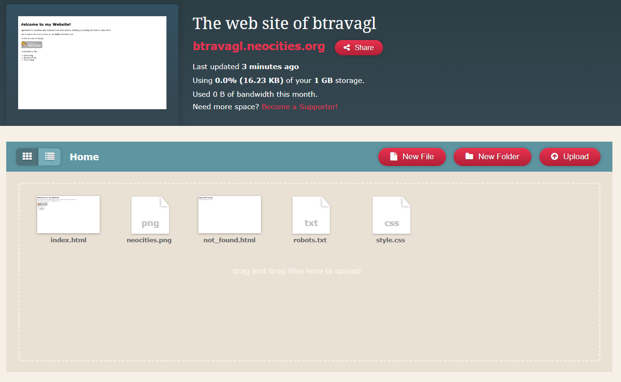
Task: Click the Become a Supporter link
Action: point(299,106)
